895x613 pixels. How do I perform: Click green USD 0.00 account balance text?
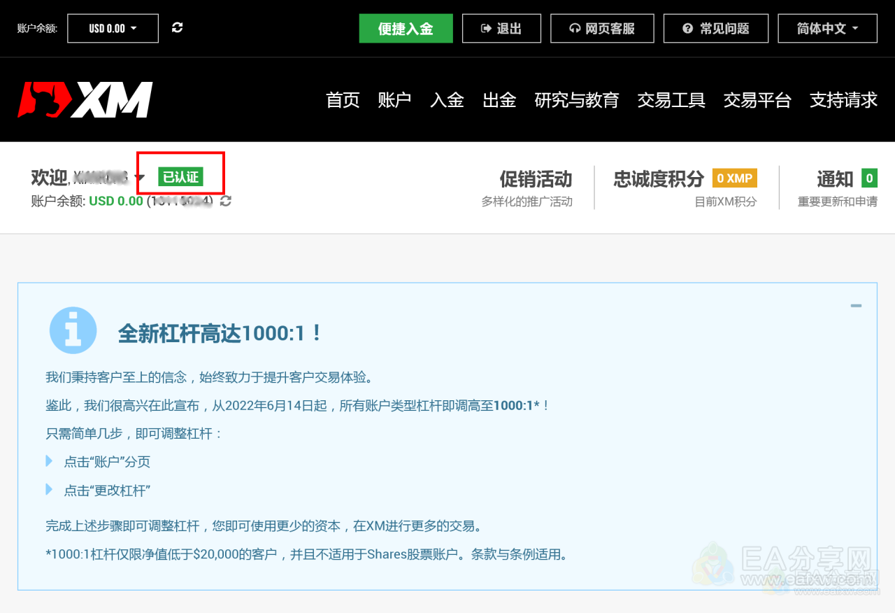pyautogui.click(x=116, y=202)
